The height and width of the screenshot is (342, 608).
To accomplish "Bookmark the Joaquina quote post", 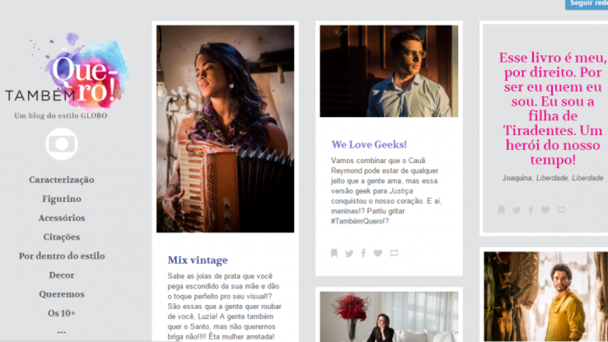I will coord(501,210).
